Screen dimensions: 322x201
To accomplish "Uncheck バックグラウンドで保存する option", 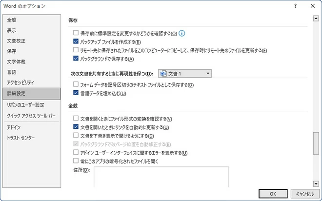I will pyautogui.click(x=76, y=59).
